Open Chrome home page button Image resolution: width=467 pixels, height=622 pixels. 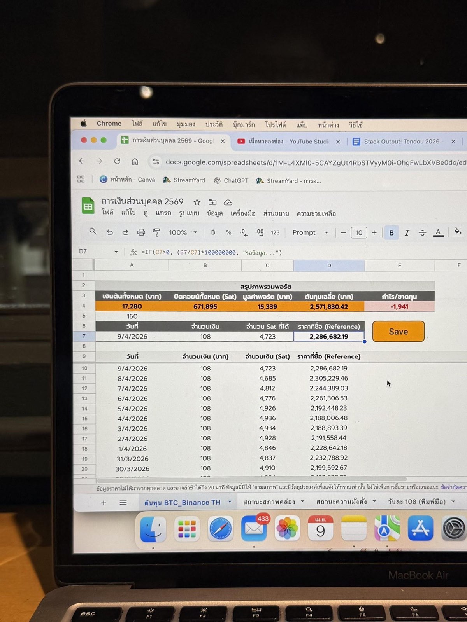click(x=135, y=161)
